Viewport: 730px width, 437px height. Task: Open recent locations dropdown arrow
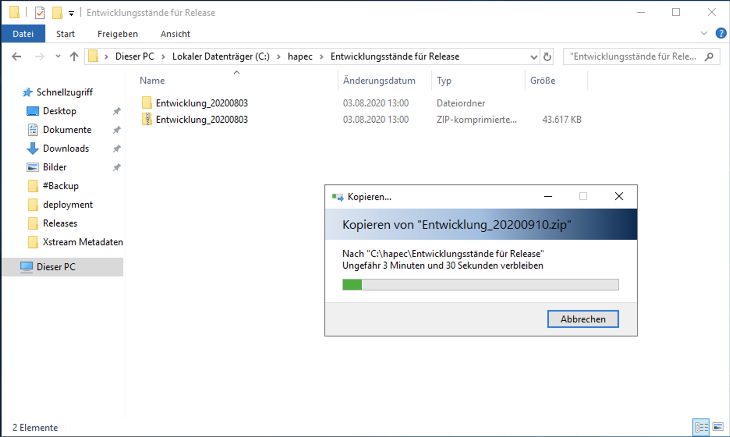[58, 57]
